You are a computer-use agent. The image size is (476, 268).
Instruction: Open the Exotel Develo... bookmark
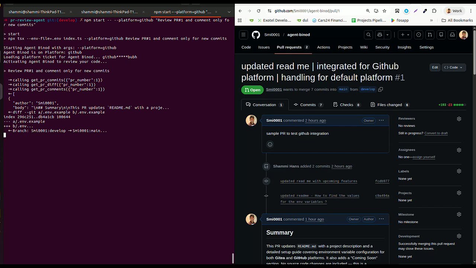coord(274,20)
